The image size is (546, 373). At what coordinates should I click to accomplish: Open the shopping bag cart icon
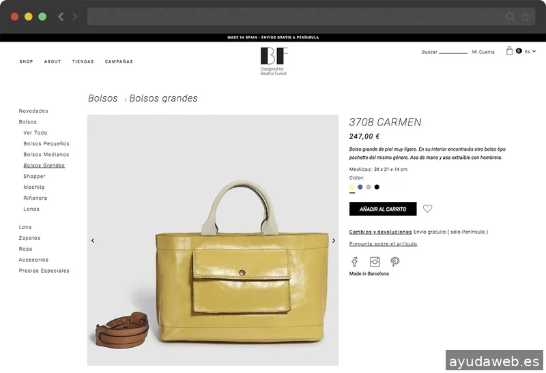509,51
